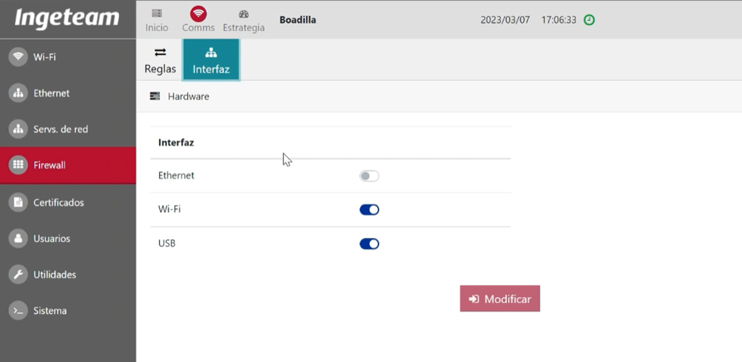Open the Firewall menu item
The height and width of the screenshot is (362, 742).
(x=68, y=165)
